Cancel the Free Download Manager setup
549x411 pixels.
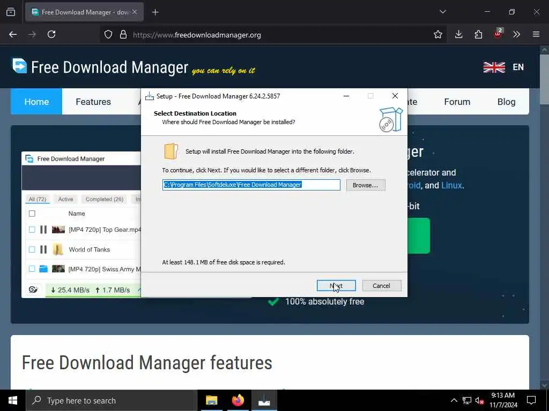click(x=381, y=286)
